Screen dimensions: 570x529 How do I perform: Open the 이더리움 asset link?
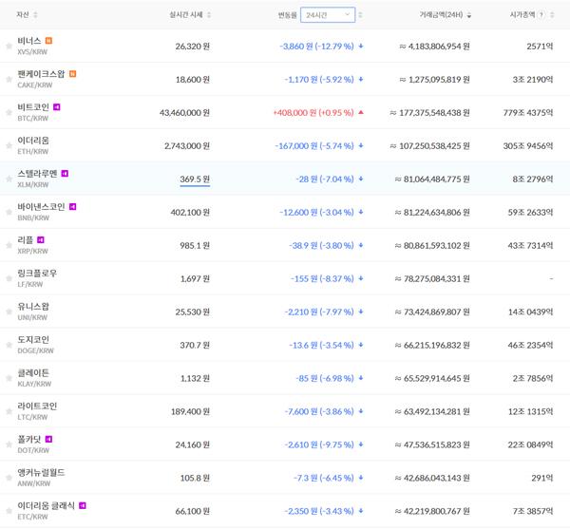coord(33,141)
